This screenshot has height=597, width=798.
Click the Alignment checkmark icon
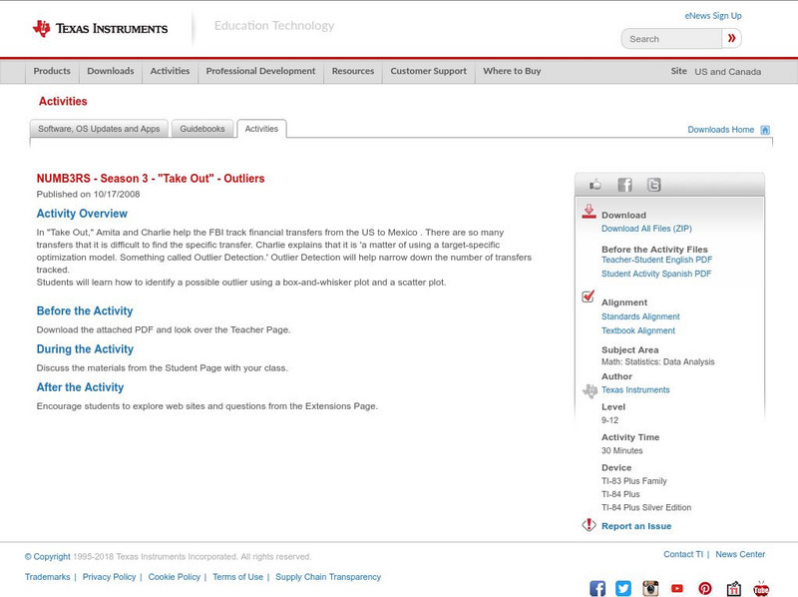pyautogui.click(x=588, y=296)
